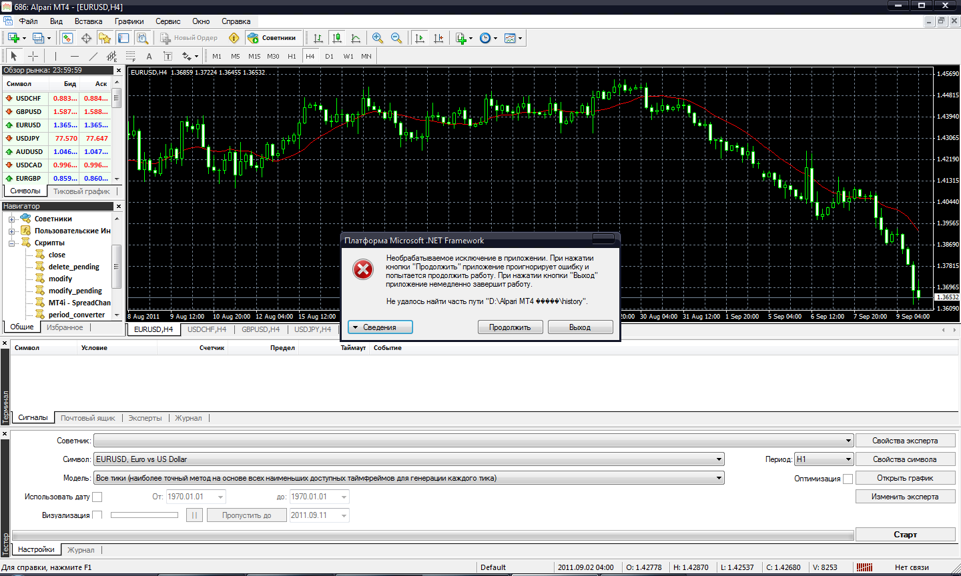
Task: Click the Новый Ордер toolbar button
Action: point(190,38)
